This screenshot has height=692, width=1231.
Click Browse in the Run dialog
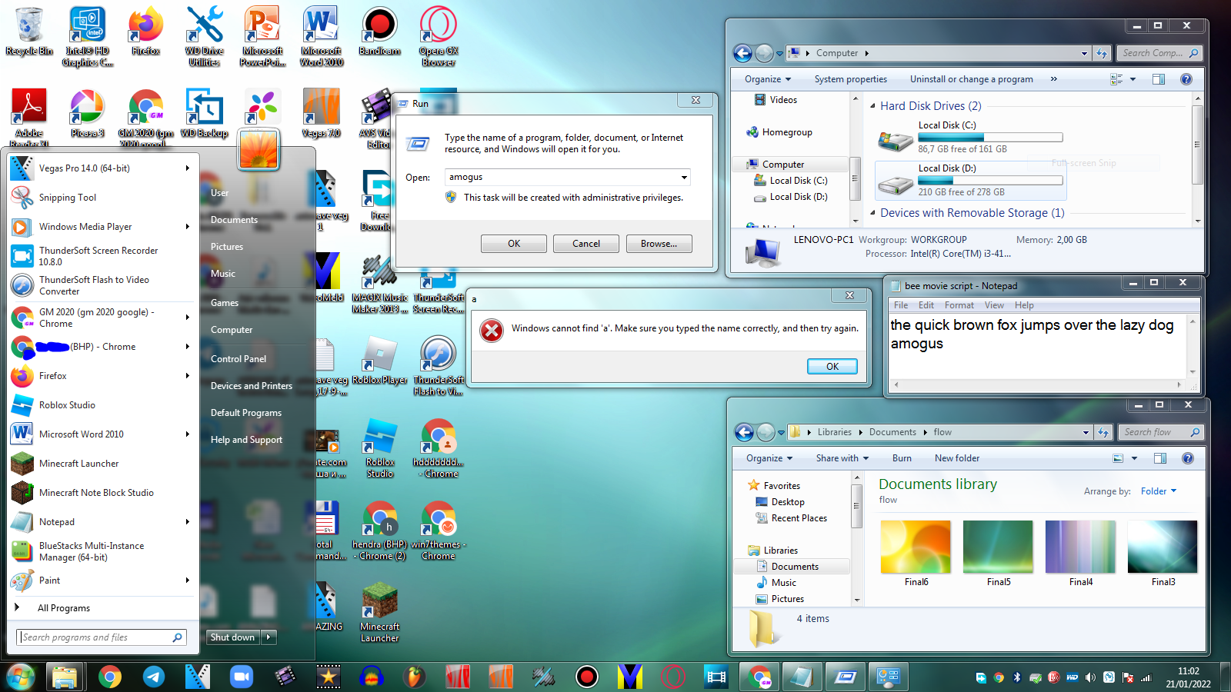(659, 244)
